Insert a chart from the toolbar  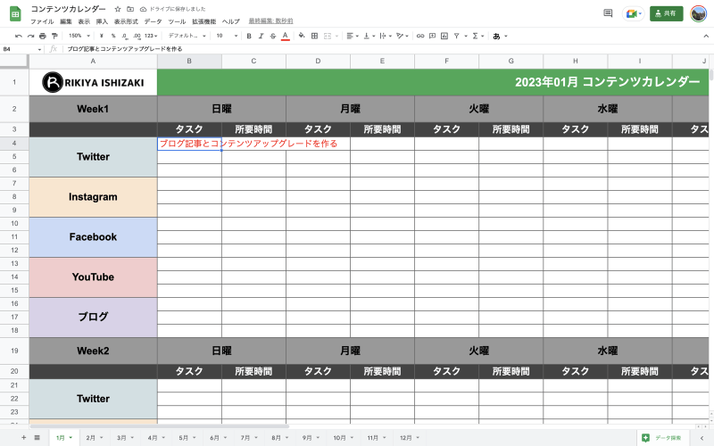(x=444, y=36)
